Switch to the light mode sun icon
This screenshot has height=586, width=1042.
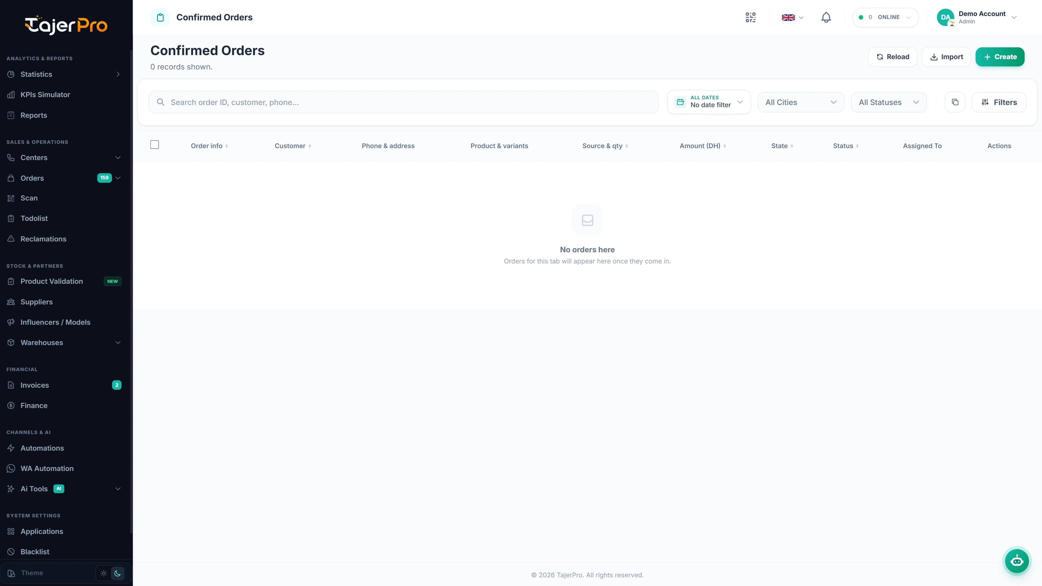(x=104, y=573)
